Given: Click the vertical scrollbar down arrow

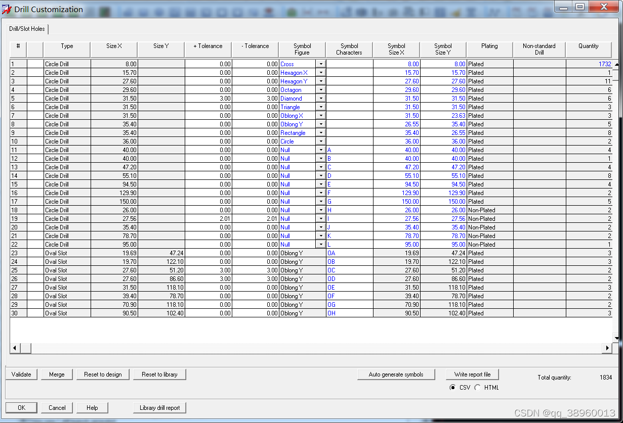Looking at the screenshot, I should pyautogui.click(x=616, y=338).
